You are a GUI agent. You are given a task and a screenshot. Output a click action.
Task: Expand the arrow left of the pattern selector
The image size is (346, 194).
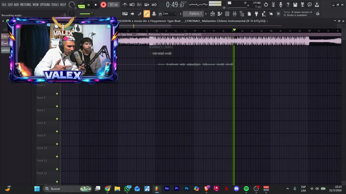[x=181, y=14]
